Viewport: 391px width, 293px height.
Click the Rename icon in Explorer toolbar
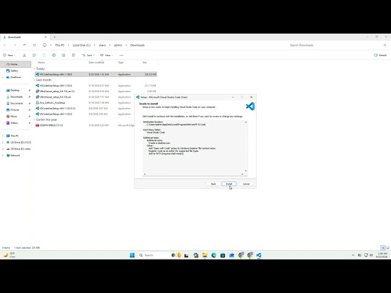(x=54, y=55)
